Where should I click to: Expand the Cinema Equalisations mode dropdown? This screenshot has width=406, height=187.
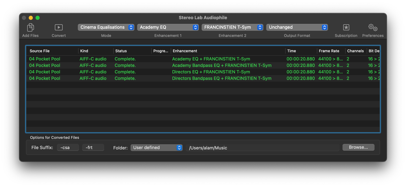[x=106, y=27]
